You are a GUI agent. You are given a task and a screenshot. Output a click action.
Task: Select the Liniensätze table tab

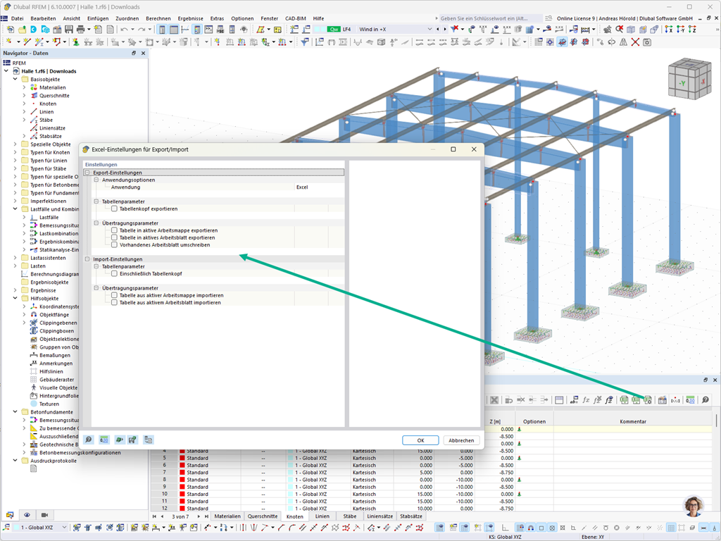(x=380, y=516)
